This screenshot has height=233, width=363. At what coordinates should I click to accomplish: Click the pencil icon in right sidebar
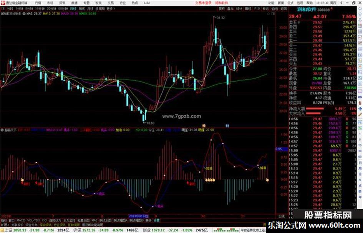click(360, 114)
